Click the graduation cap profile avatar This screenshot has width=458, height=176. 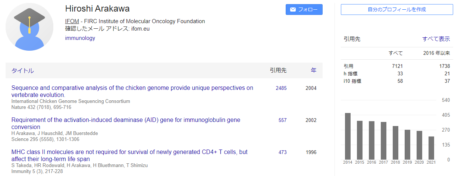click(29, 27)
